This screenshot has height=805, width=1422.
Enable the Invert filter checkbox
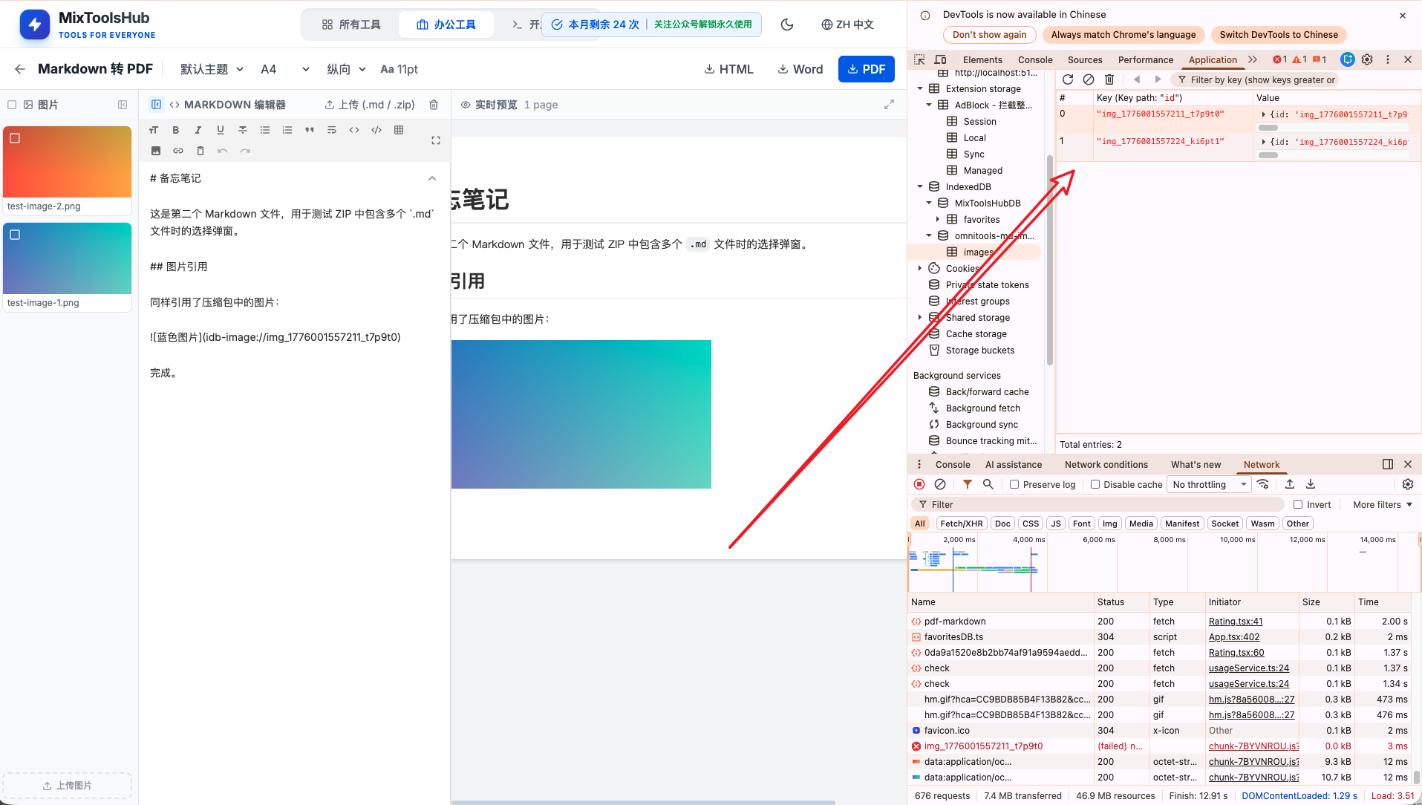pyautogui.click(x=1297, y=504)
